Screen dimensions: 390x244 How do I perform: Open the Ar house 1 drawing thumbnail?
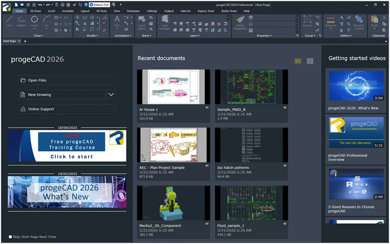[173, 87]
